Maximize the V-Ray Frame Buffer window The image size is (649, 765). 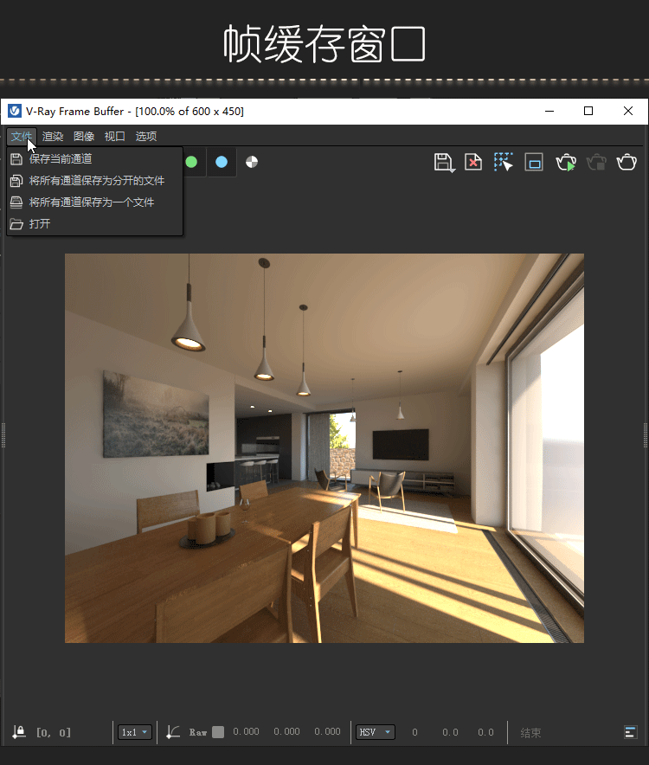point(588,112)
